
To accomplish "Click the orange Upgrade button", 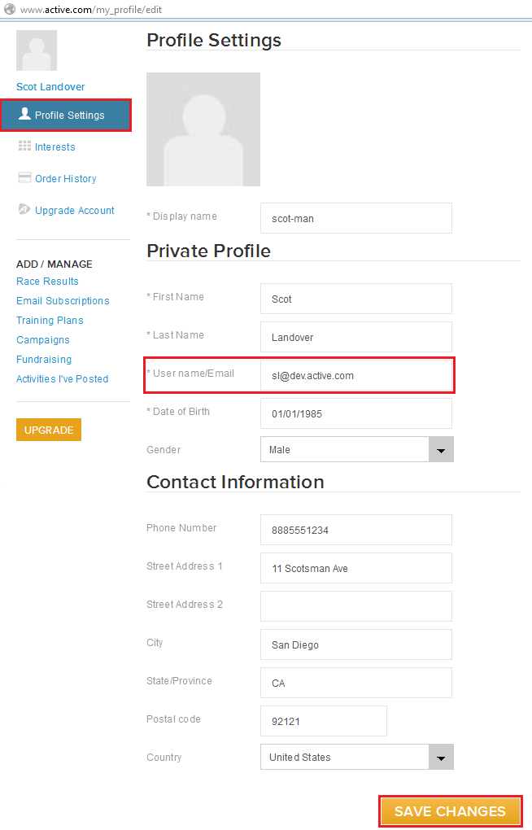I will [49, 430].
